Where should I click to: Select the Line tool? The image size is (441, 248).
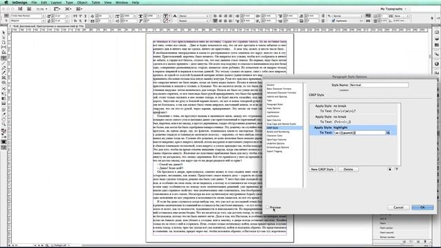coord(3,63)
